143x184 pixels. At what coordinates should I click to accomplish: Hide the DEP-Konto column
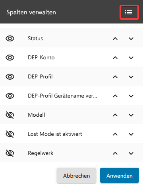[x=10, y=58]
